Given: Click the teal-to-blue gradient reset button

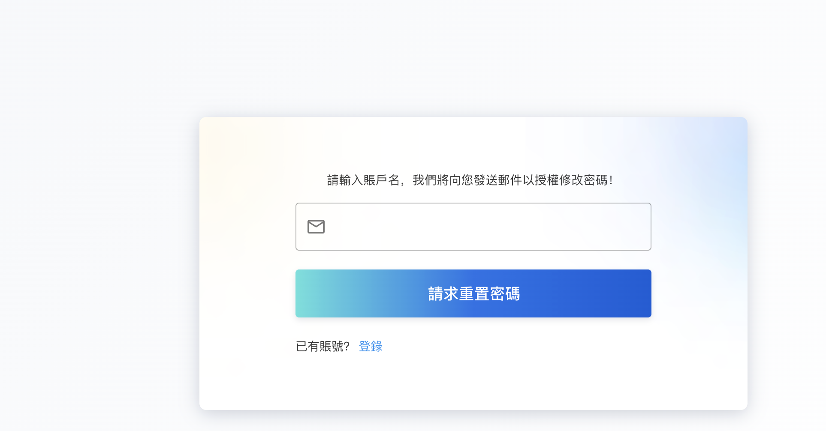Looking at the screenshot, I should tap(473, 293).
